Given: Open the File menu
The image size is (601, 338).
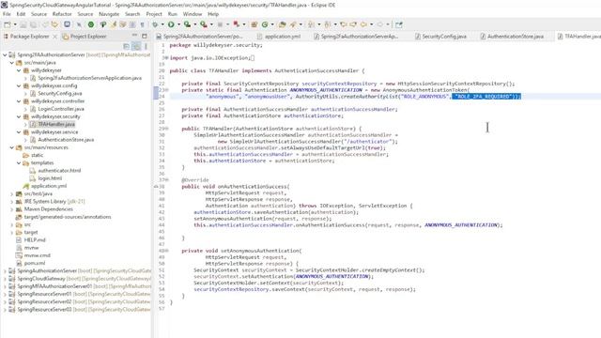Looking at the screenshot, I should [x=7, y=14].
